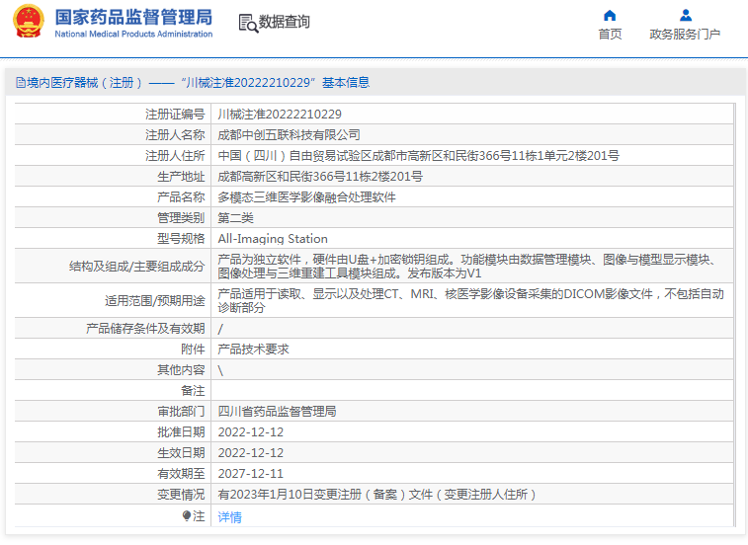Click the 产品储存条件及有效期 label
Viewport: 748px width, 545px height.
point(145,328)
